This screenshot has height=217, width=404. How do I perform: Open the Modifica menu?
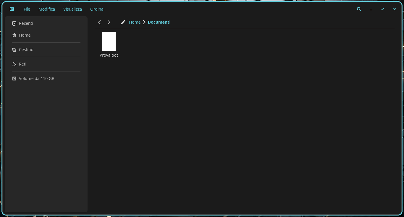(x=47, y=9)
